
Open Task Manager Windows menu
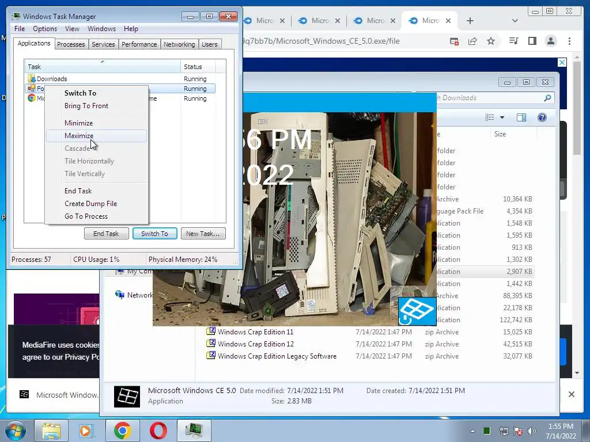tap(101, 29)
